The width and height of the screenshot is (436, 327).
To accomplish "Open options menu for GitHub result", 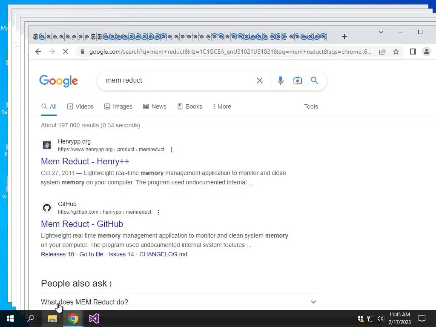I will point(158,212).
